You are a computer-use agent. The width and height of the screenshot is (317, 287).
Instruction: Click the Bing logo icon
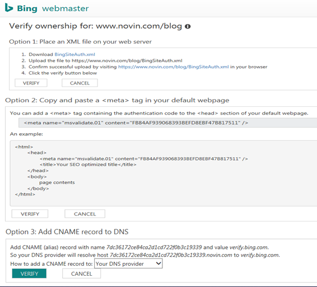pyautogui.click(x=9, y=8)
